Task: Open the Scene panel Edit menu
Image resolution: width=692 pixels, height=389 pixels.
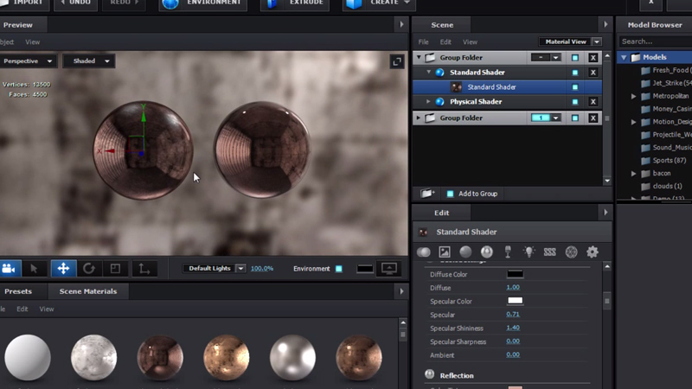Action: tap(445, 41)
